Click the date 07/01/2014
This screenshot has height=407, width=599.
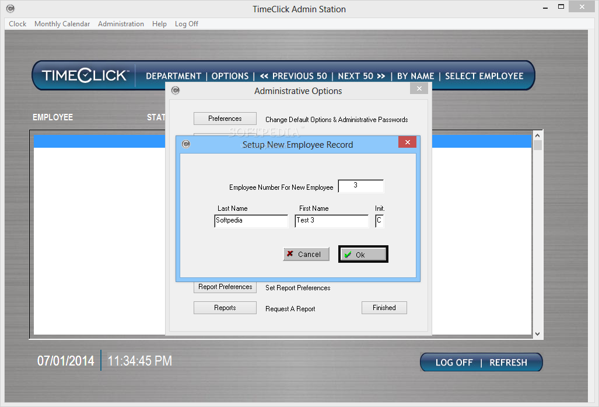pyautogui.click(x=66, y=361)
